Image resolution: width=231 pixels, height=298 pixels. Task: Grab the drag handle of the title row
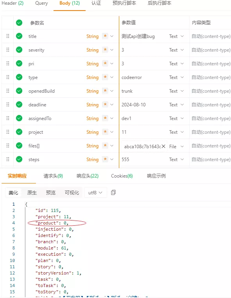(x=8, y=36)
